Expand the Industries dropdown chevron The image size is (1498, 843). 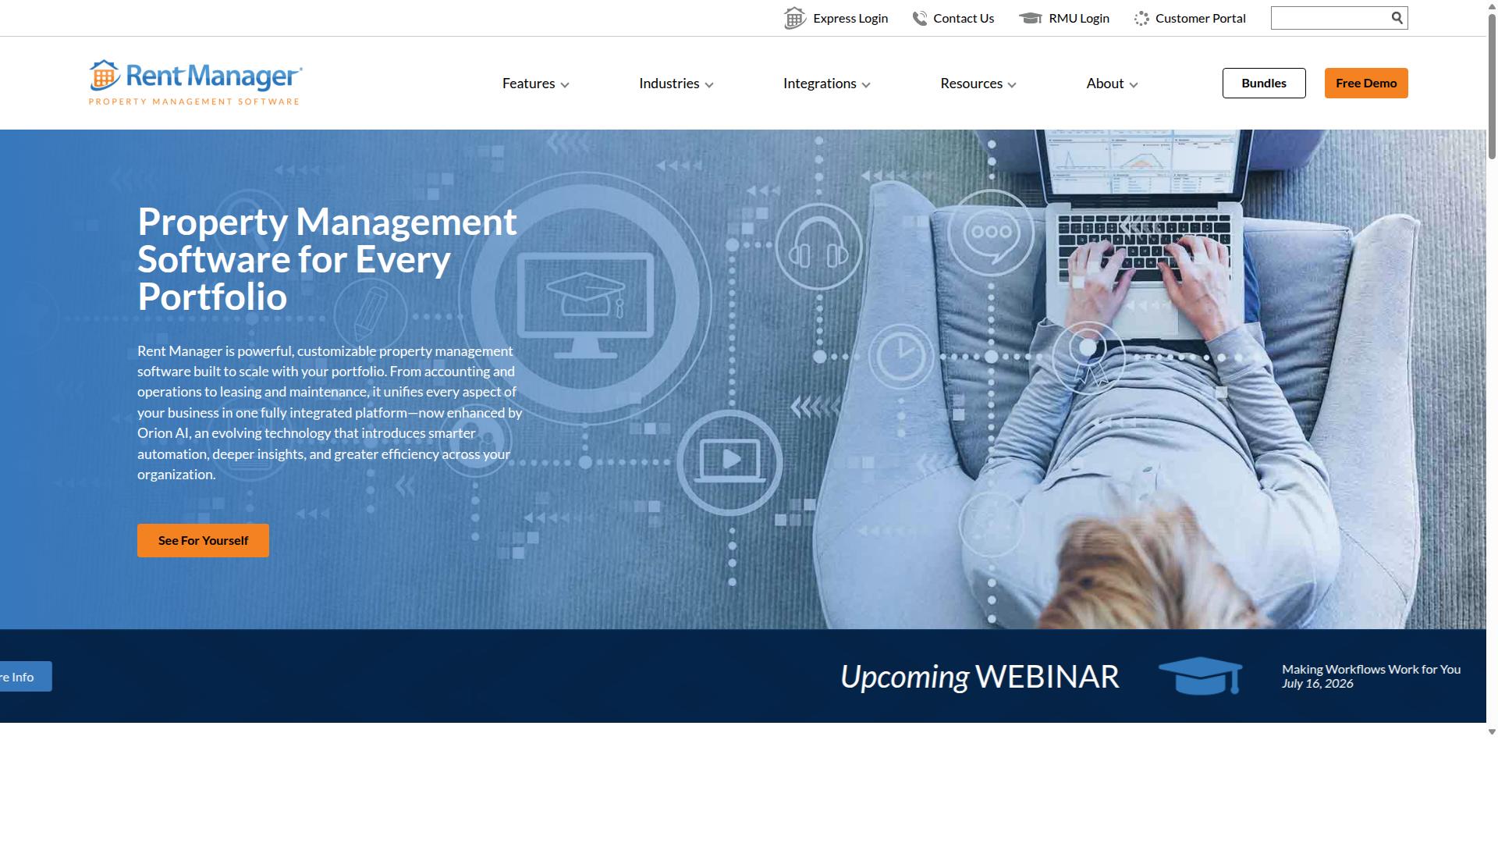click(709, 85)
